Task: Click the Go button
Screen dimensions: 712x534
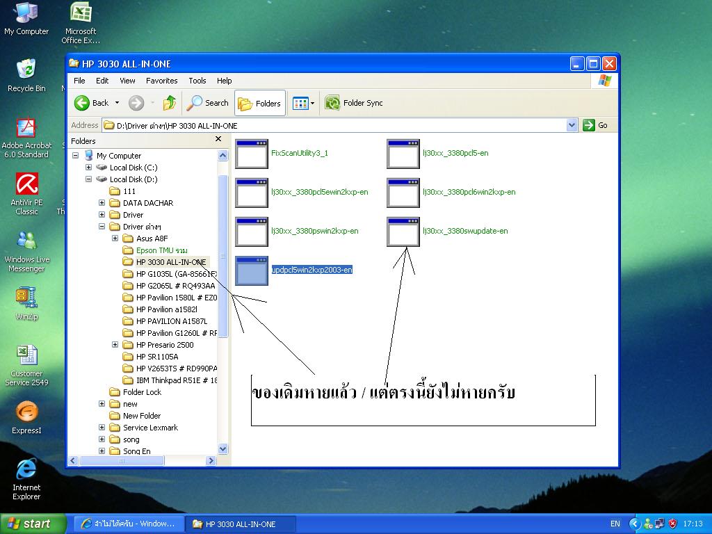Action: (x=595, y=125)
